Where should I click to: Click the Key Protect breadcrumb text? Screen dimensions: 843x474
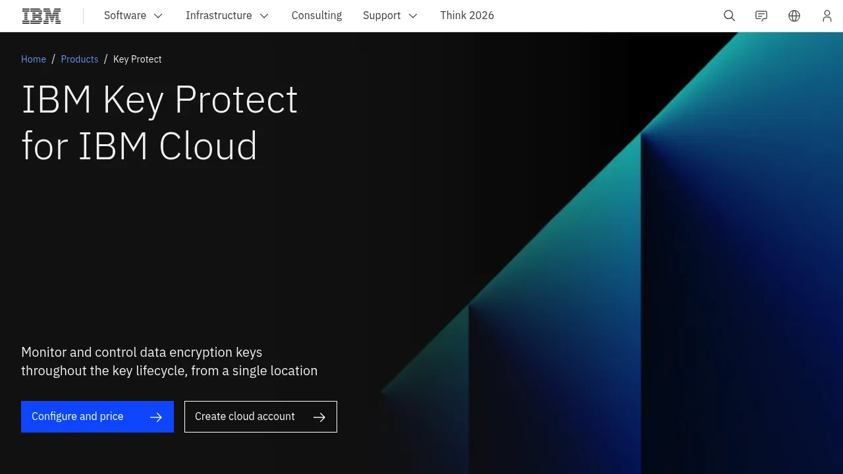click(x=138, y=59)
